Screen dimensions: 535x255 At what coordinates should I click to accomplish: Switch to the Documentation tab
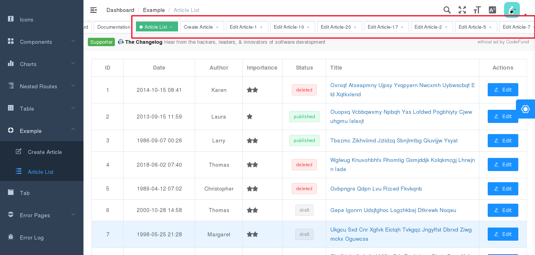113,27
